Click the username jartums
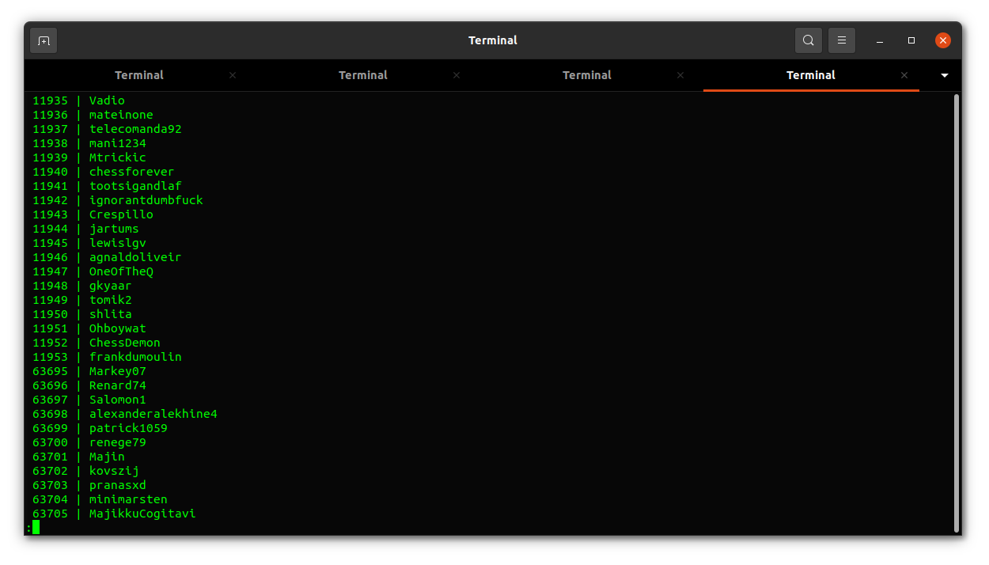 coord(114,229)
